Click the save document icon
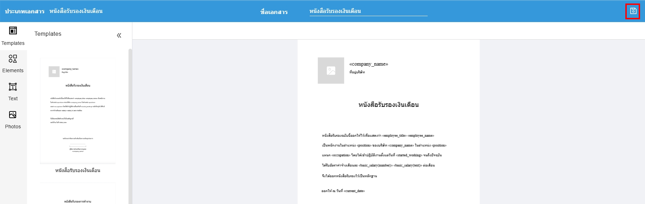 (633, 11)
